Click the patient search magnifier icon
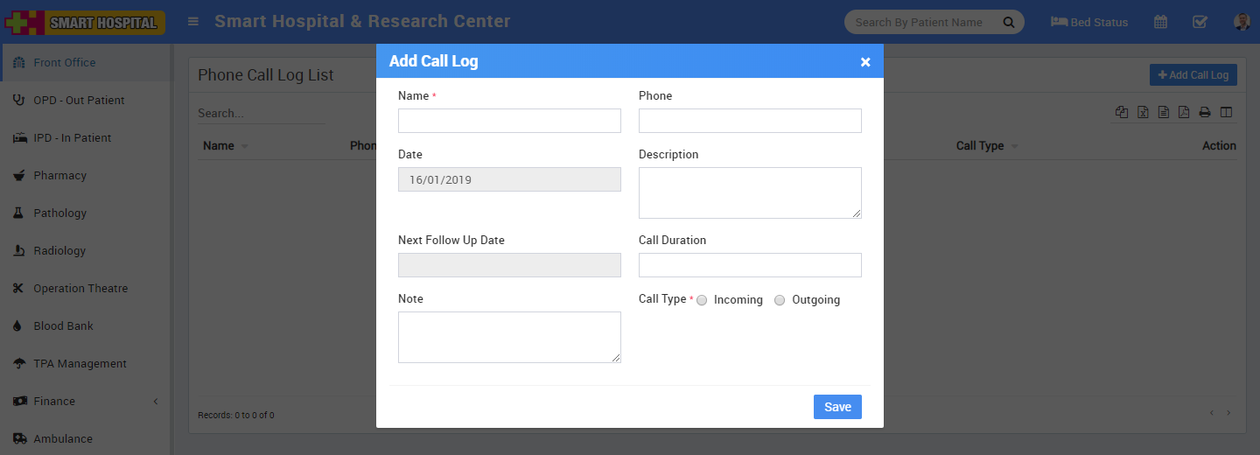Image resolution: width=1260 pixels, height=455 pixels. pyautogui.click(x=1008, y=22)
